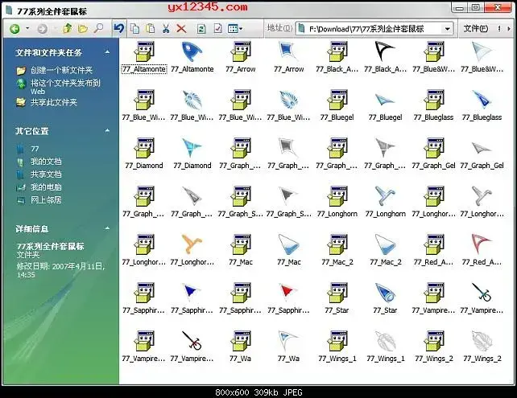Open 我的文档 in other places
The width and height of the screenshot is (517, 398).
46,162
